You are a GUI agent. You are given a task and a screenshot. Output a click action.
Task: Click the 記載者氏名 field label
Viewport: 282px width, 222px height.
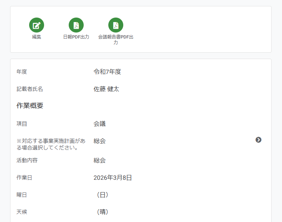pyautogui.click(x=30, y=89)
